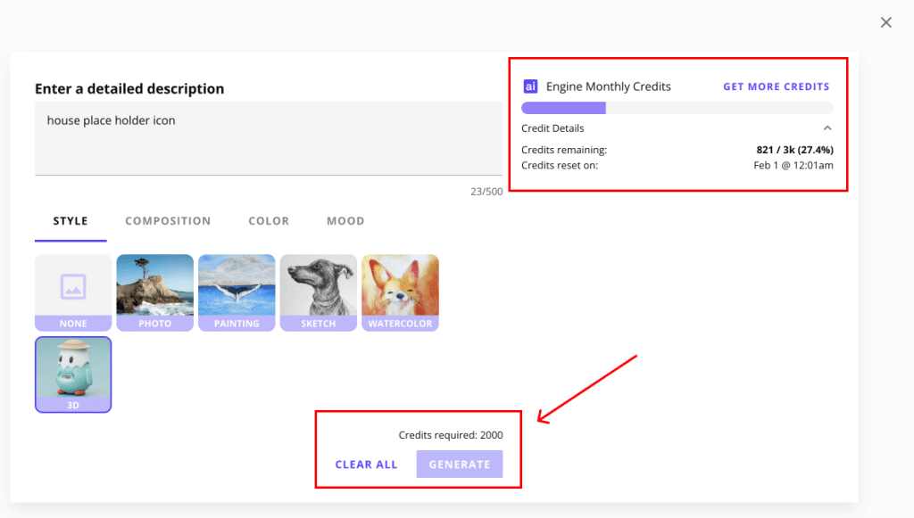Switch to the COMPOSITION tab

pos(168,220)
